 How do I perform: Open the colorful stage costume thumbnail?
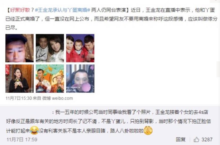pos(50,79)
